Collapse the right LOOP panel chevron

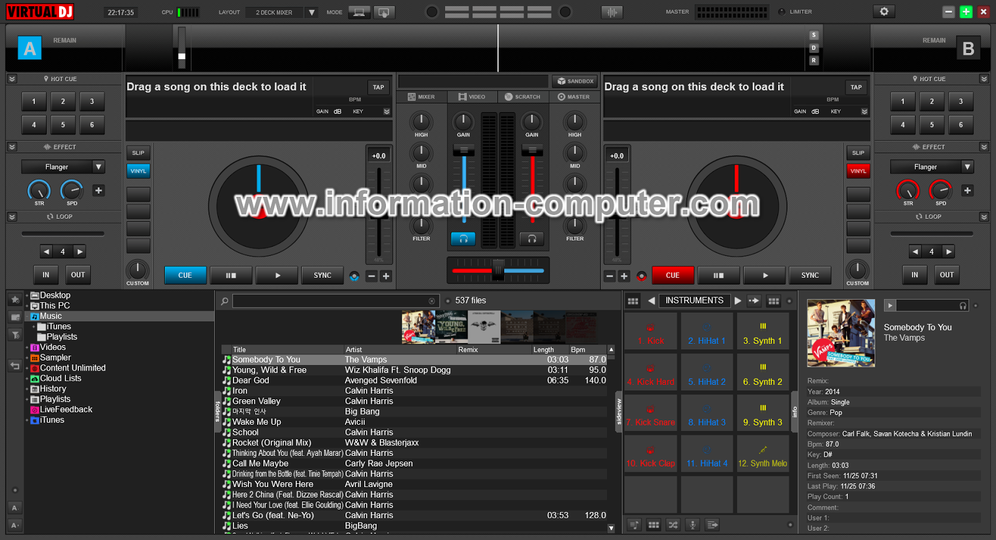coord(984,217)
